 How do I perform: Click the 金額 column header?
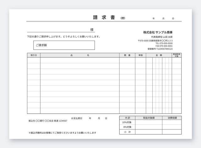(159, 55)
